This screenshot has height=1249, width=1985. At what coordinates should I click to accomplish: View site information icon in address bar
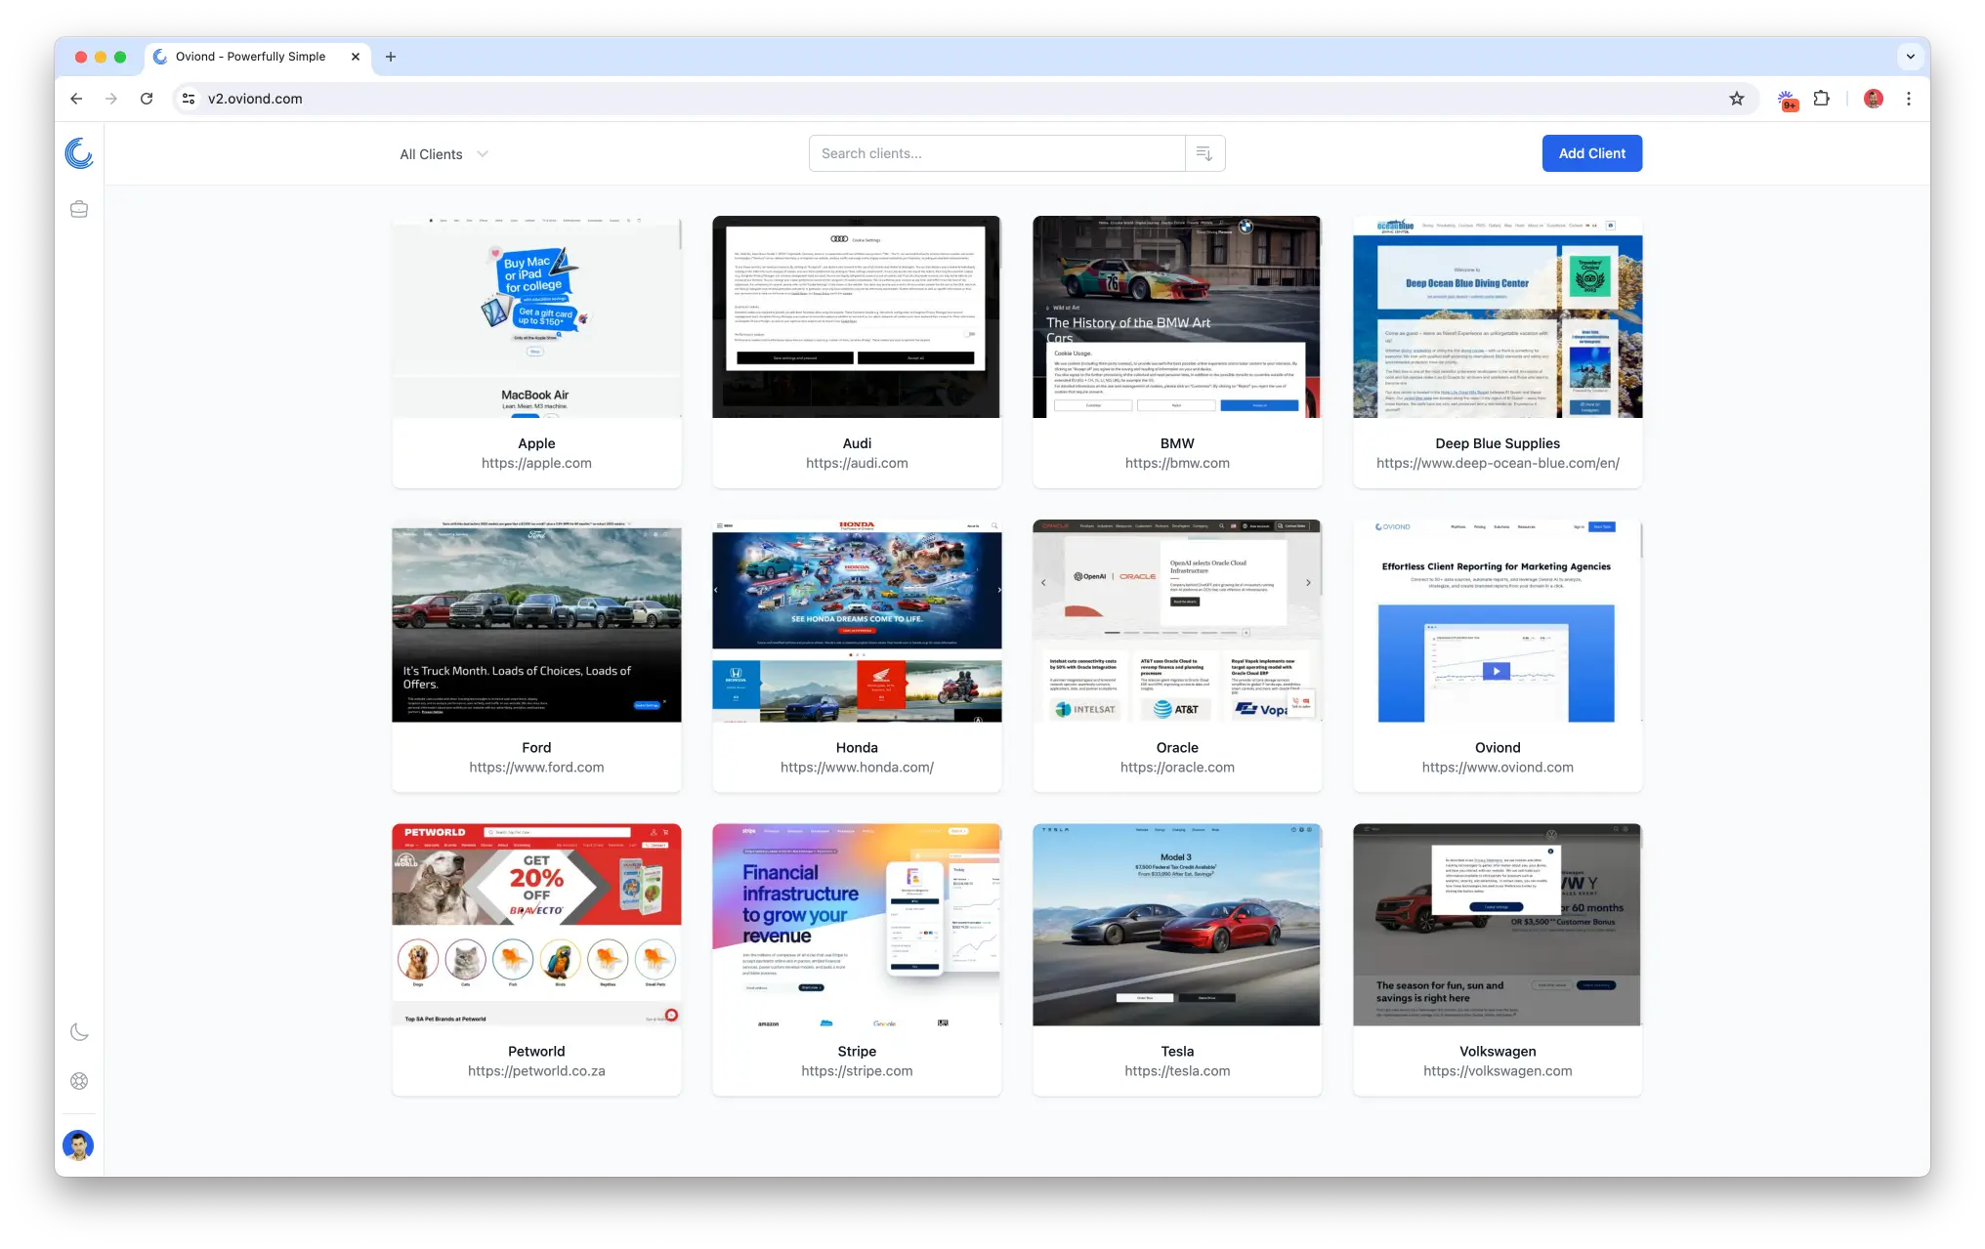(189, 99)
